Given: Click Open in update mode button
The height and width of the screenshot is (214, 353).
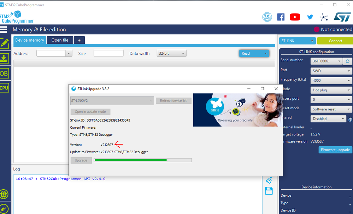Looking at the screenshot, I should point(90,112).
